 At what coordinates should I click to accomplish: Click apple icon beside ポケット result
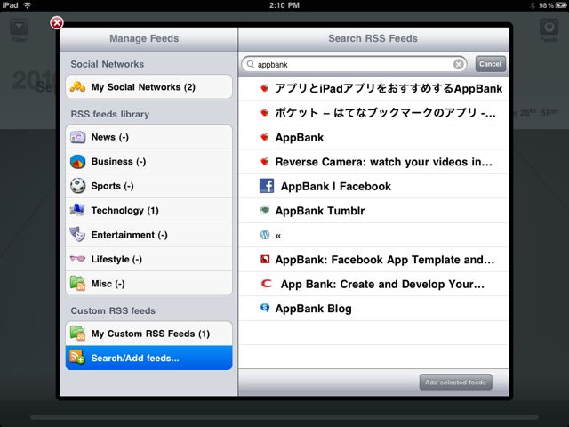click(265, 112)
